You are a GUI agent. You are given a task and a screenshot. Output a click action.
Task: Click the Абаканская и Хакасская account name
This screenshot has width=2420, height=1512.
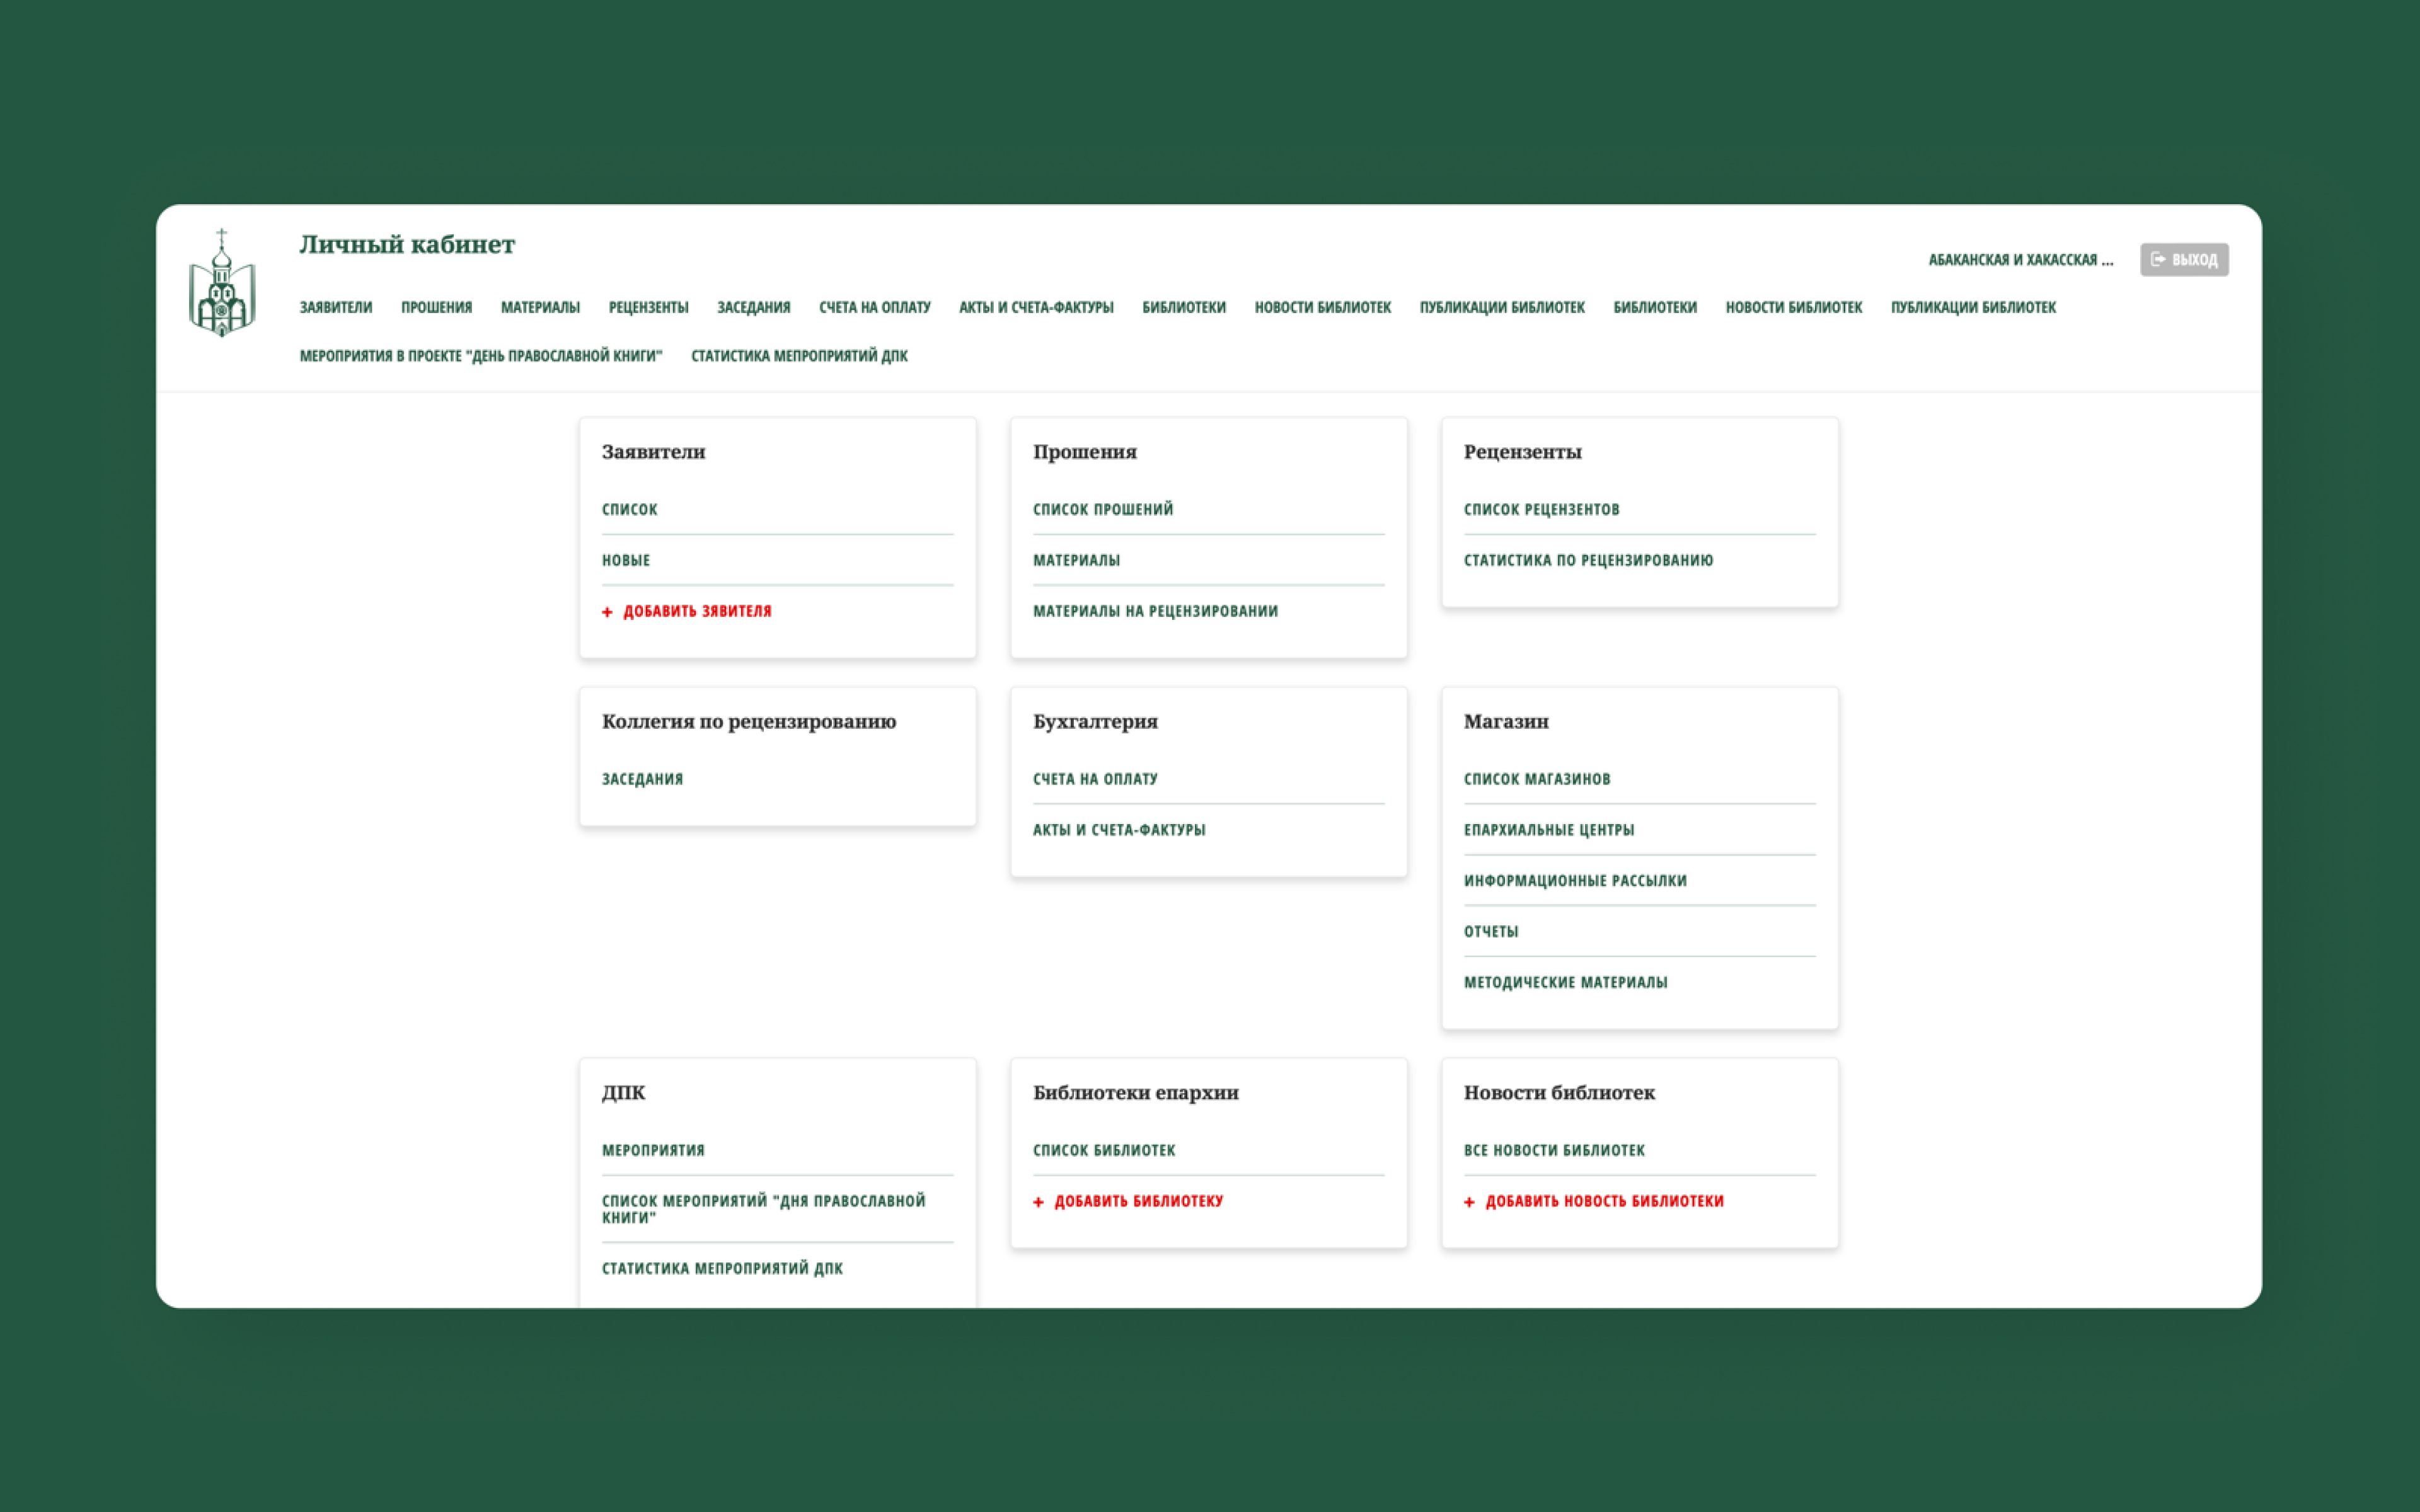point(2020,260)
